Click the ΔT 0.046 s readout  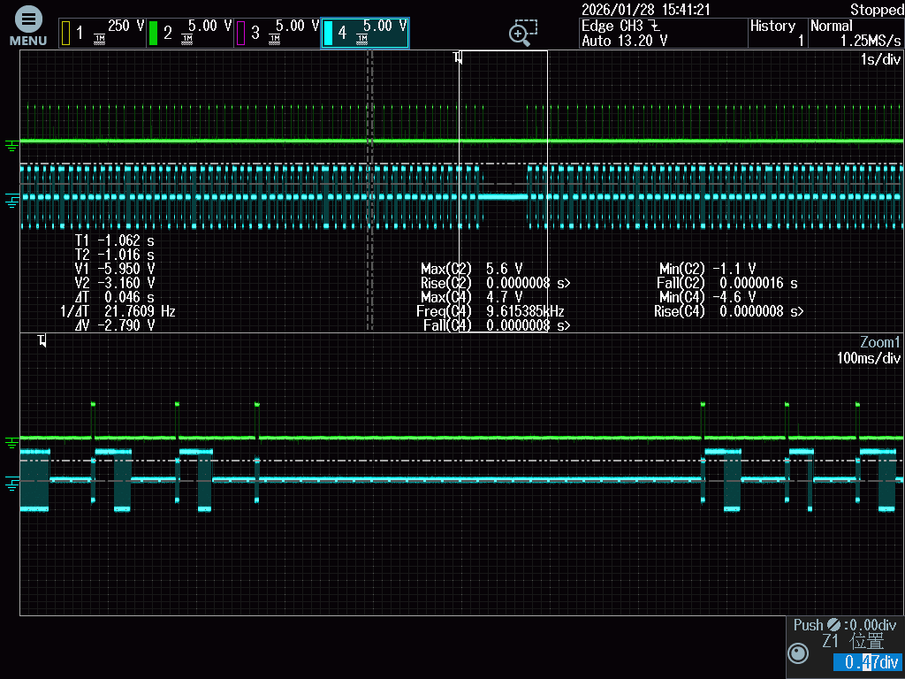click(114, 297)
